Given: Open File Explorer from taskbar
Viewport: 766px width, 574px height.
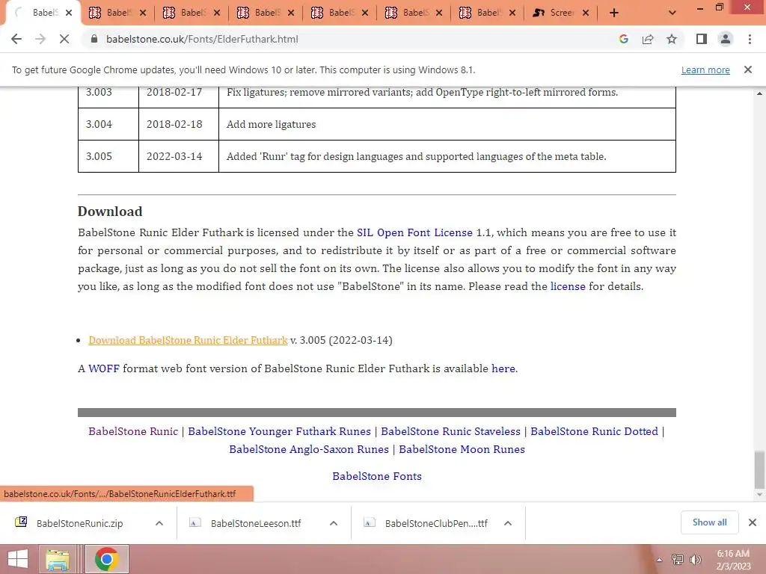Looking at the screenshot, I should pos(57,559).
